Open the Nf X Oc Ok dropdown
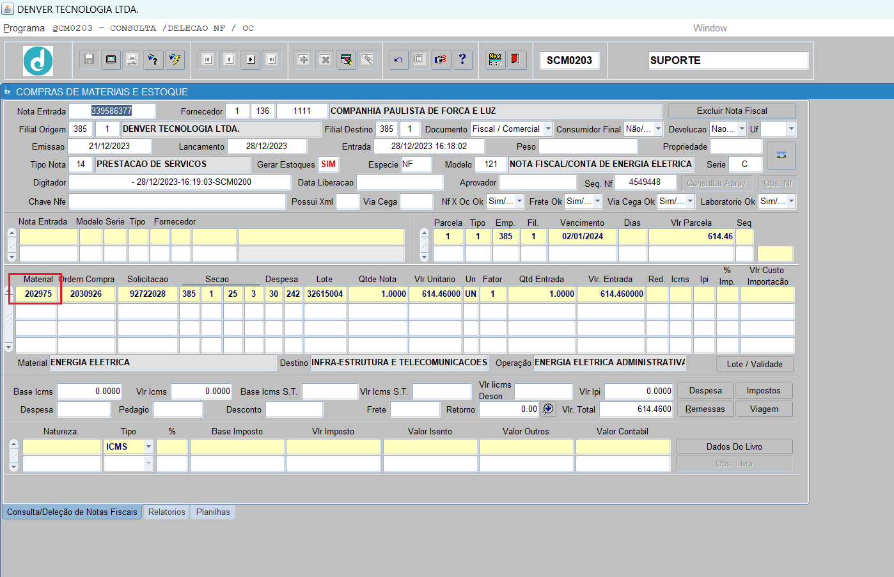The image size is (894, 577). point(519,202)
